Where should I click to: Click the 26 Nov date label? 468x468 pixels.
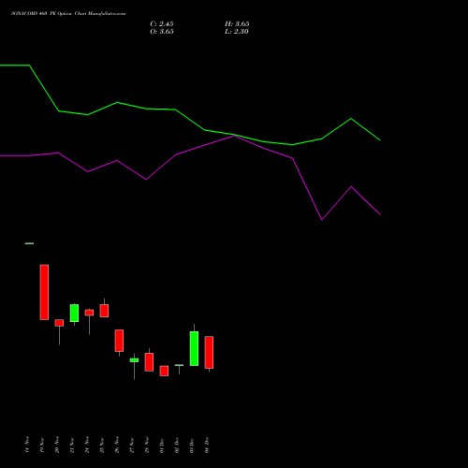click(x=117, y=445)
